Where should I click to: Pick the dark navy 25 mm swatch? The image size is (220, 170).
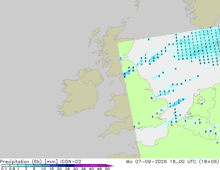click(x=70, y=165)
